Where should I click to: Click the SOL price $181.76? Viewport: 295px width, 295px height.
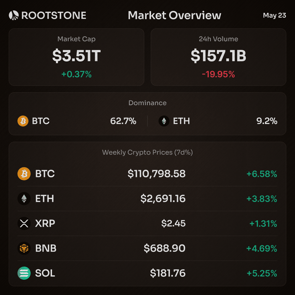click(x=168, y=273)
